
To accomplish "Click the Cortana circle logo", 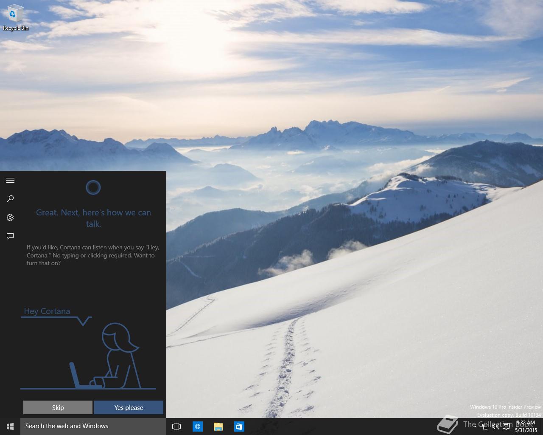I will (x=93, y=187).
